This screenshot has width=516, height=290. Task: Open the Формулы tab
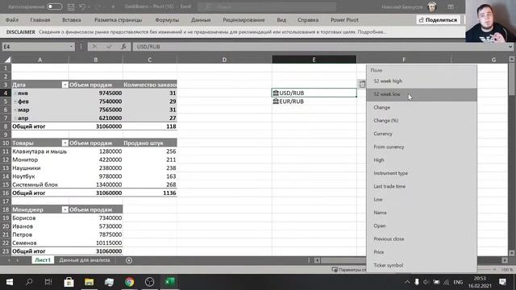(167, 20)
